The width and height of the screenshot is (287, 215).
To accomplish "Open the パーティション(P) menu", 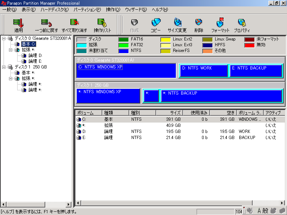I will tap(87, 10).
